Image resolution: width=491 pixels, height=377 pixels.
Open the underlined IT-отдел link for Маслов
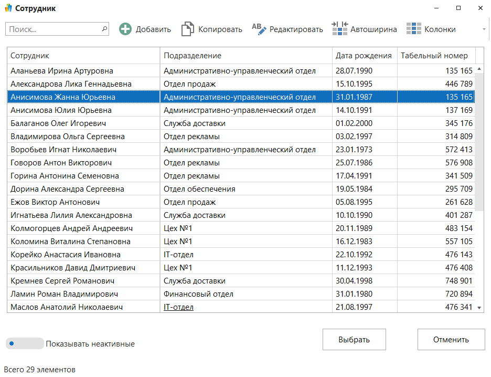(x=178, y=307)
